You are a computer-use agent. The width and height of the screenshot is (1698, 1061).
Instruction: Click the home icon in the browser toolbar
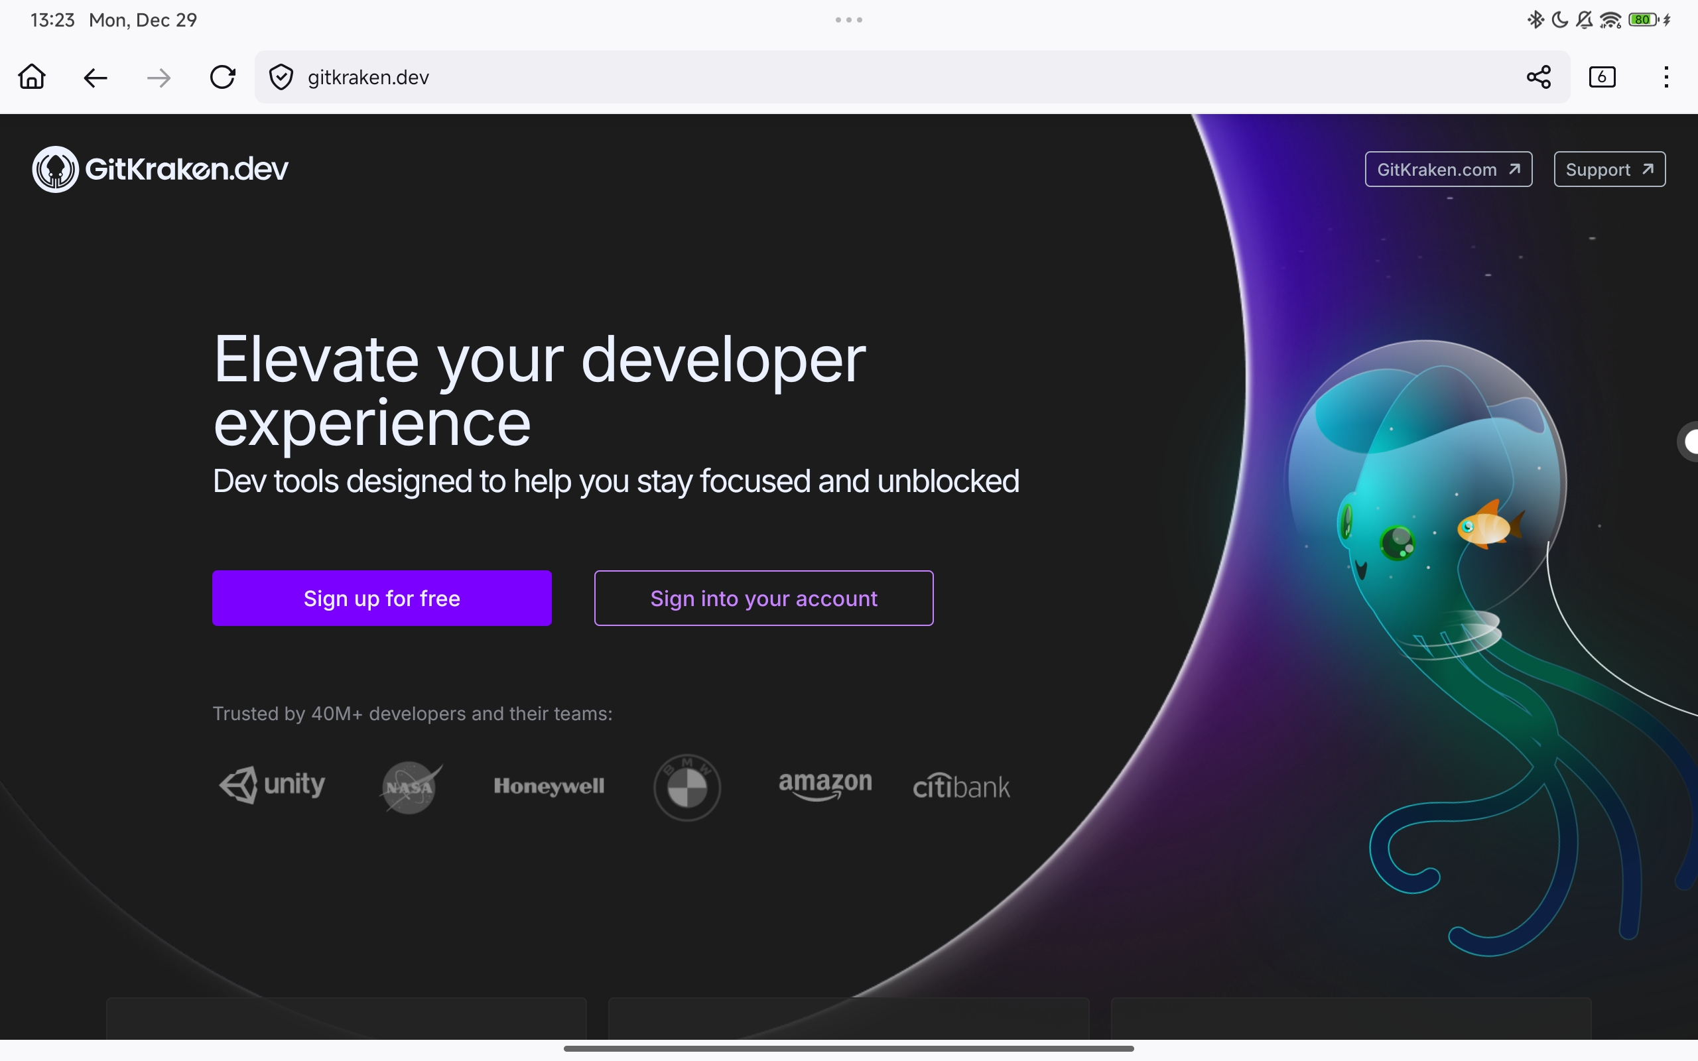tap(32, 77)
